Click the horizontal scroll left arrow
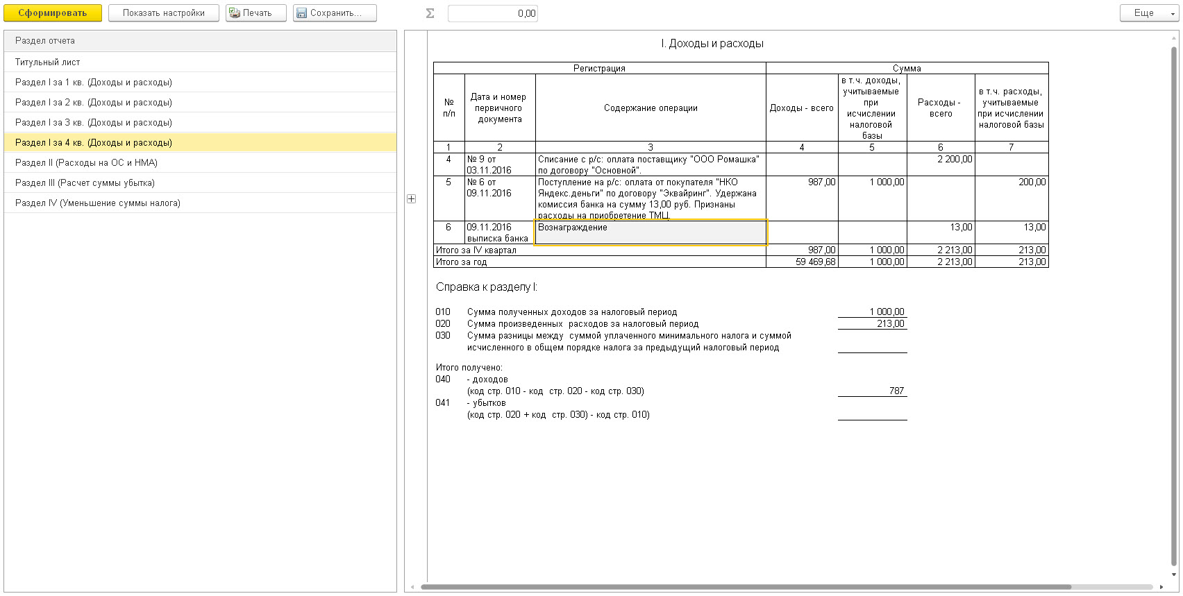This screenshot has width=1183, height=596. coord(412,587)
